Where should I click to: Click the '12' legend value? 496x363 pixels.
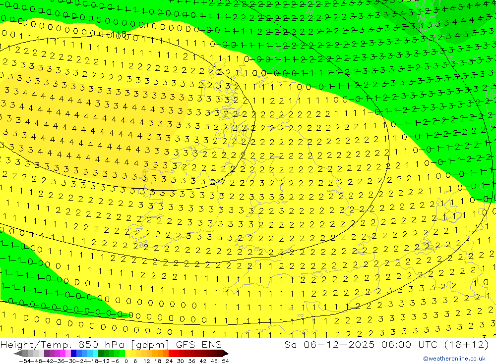coord(146,361)
